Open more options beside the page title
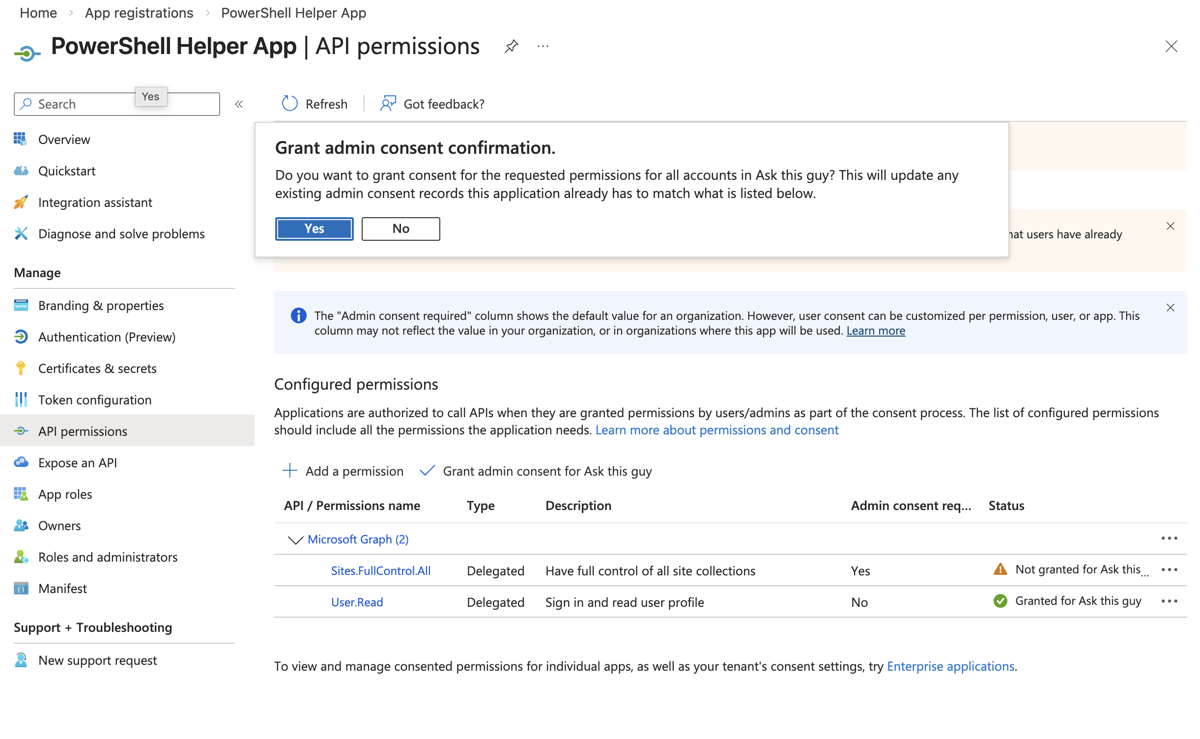This screenshot has width=1200, height=739. pos(543,46)
